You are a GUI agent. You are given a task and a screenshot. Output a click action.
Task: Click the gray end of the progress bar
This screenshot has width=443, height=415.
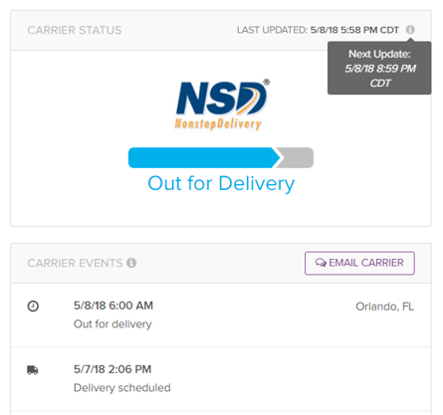pos(297,158)
